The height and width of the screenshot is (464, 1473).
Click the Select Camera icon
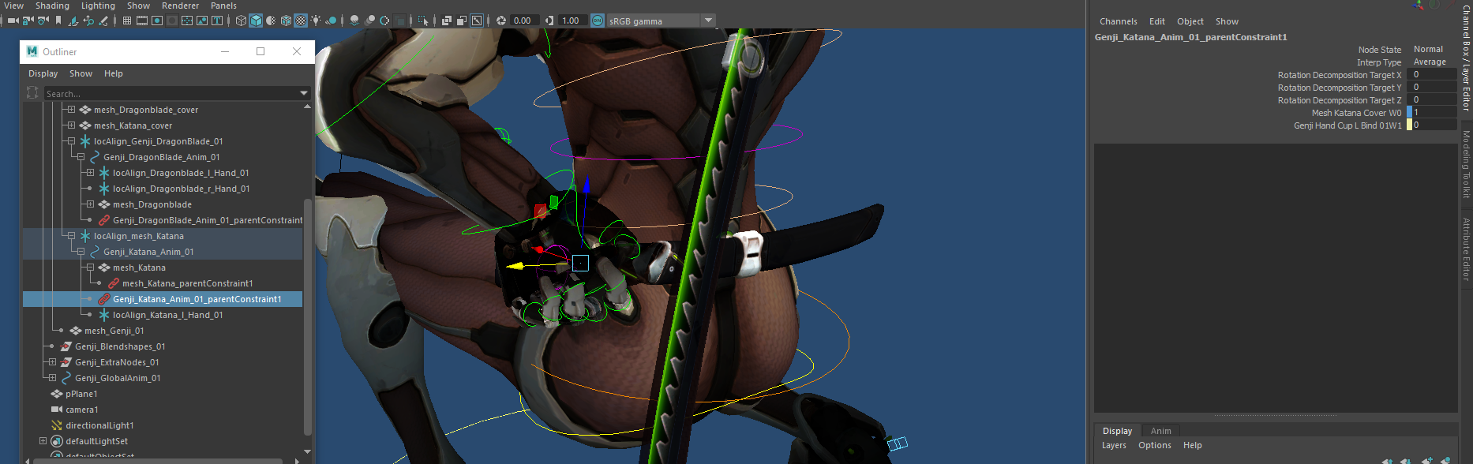coord(13,21)
